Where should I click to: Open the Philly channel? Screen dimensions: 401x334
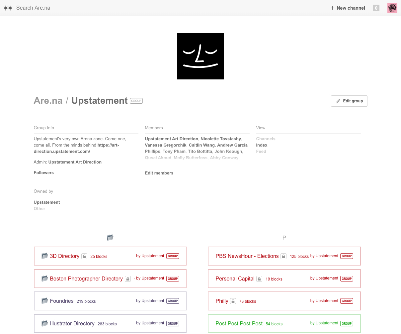pos(284,301)
